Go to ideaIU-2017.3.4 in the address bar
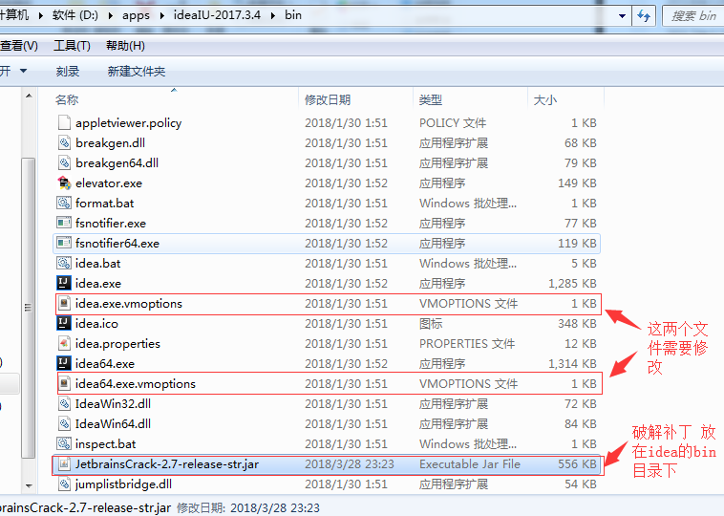The image size is (724, 516). (x=217, y=15)
